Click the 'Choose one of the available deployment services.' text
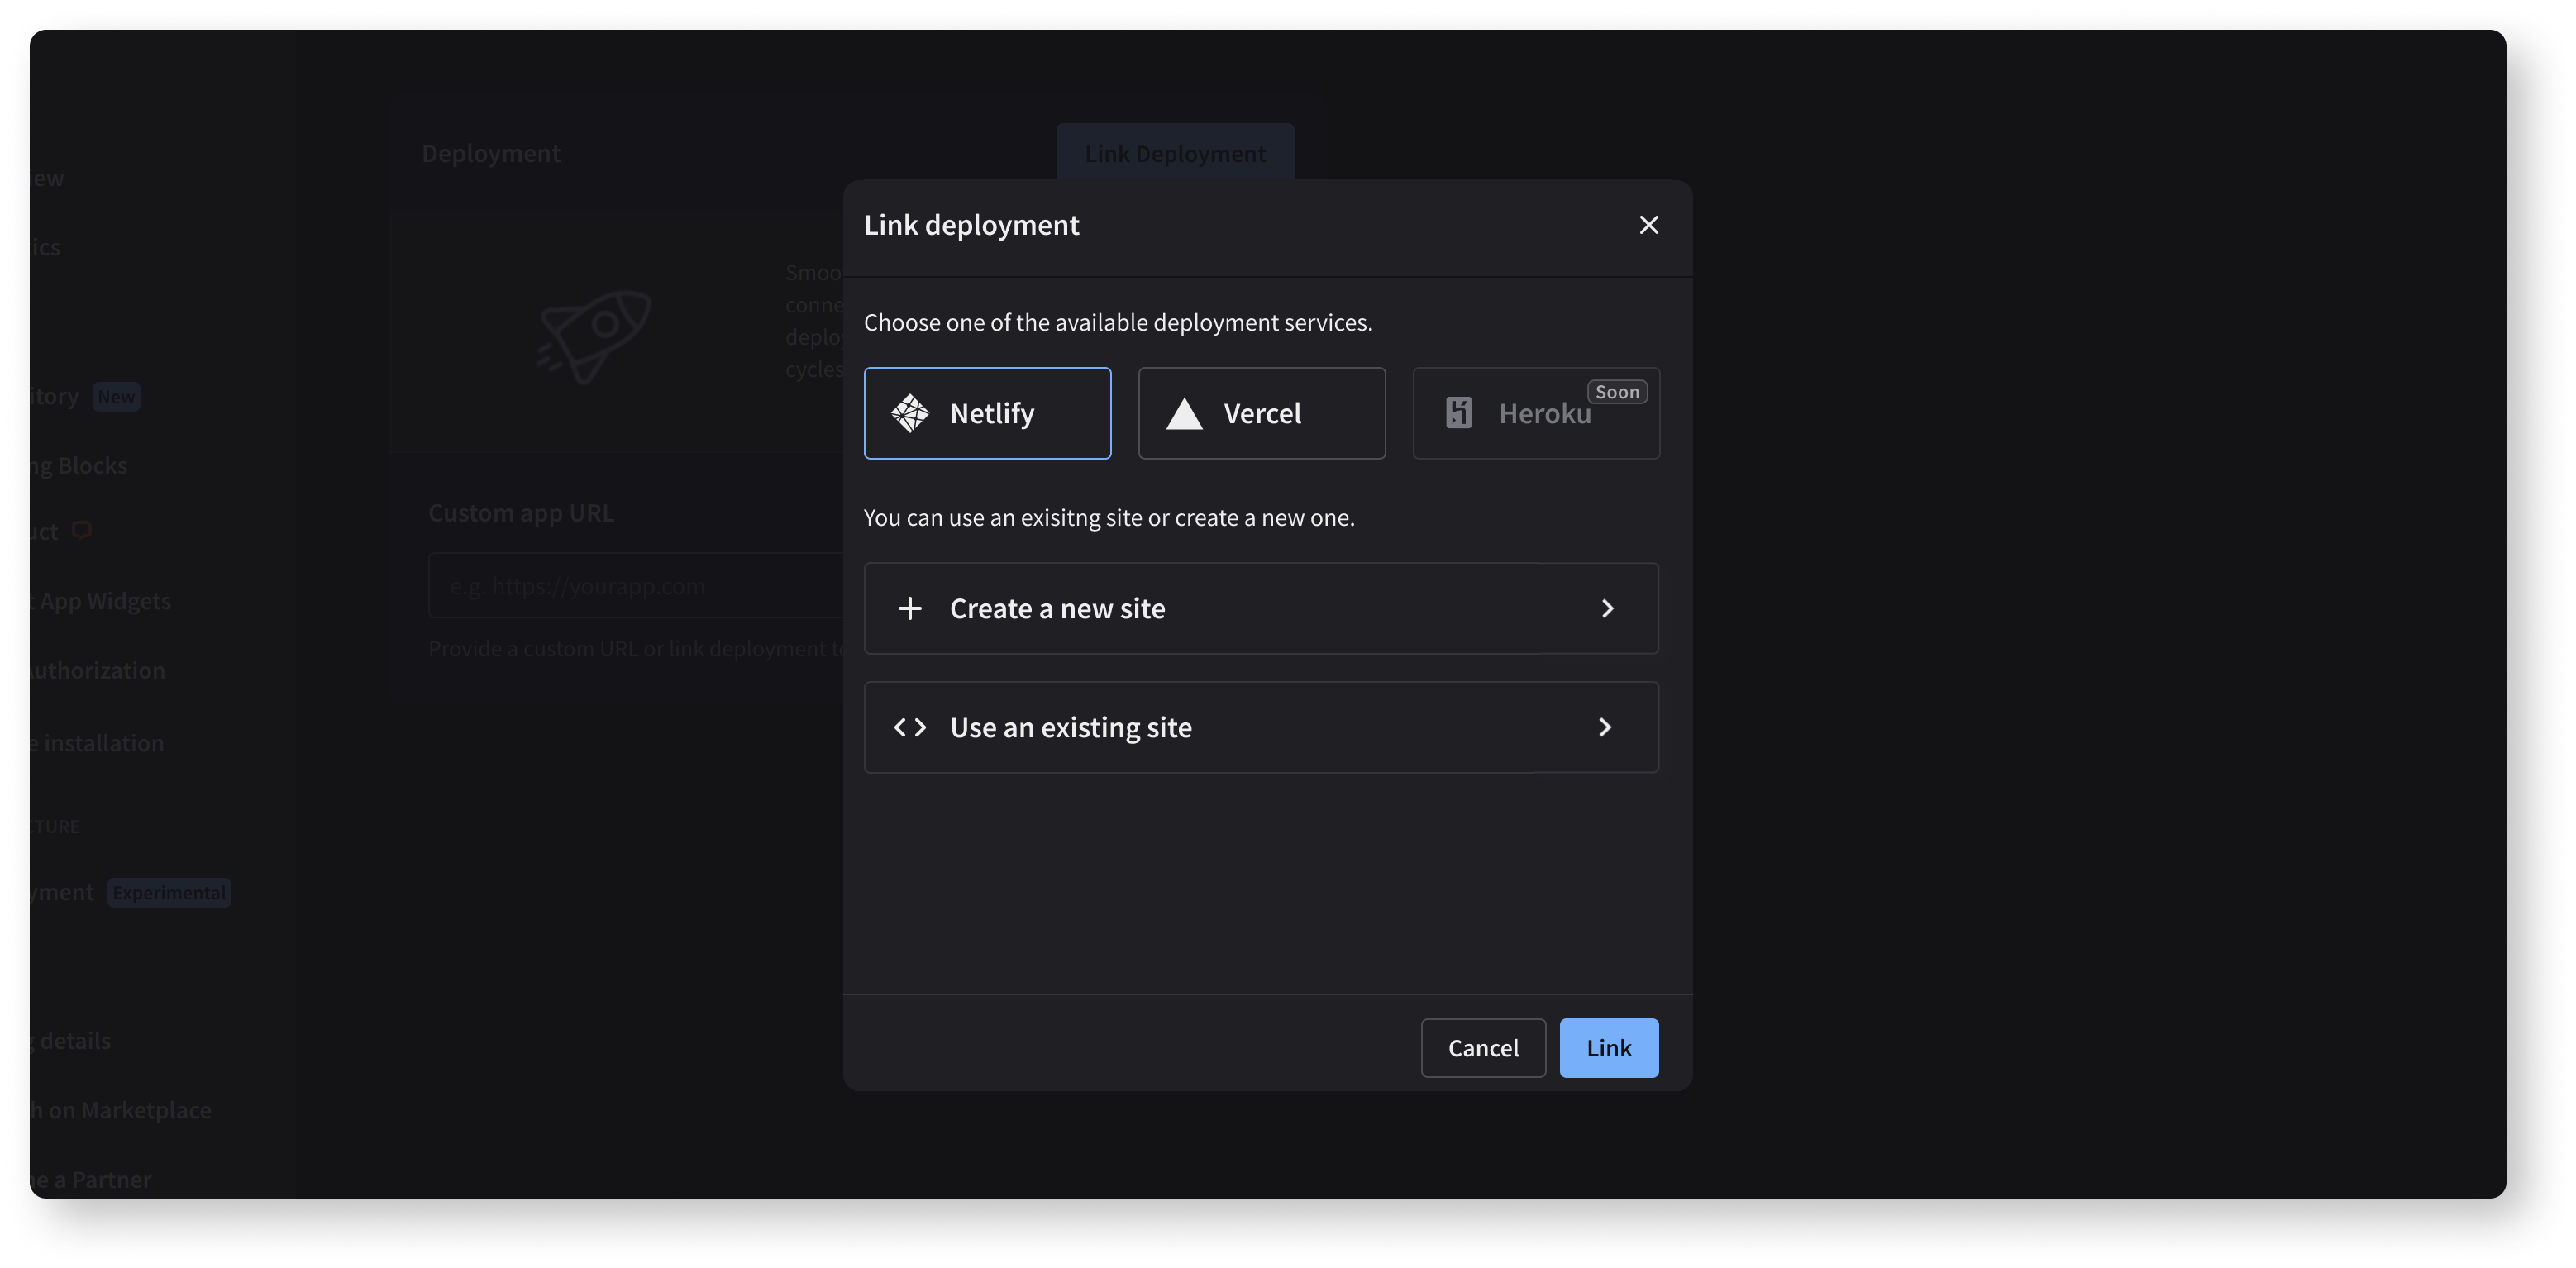 [1118, 322]
